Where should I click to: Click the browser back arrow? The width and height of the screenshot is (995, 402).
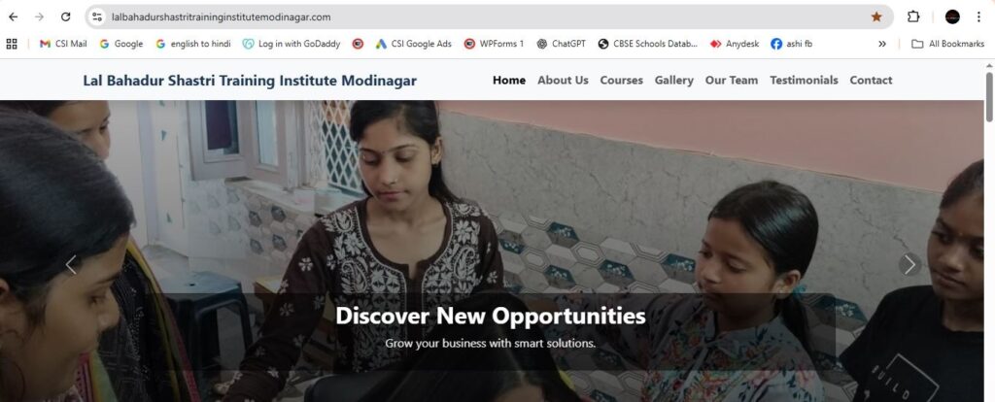coord(14,17)
